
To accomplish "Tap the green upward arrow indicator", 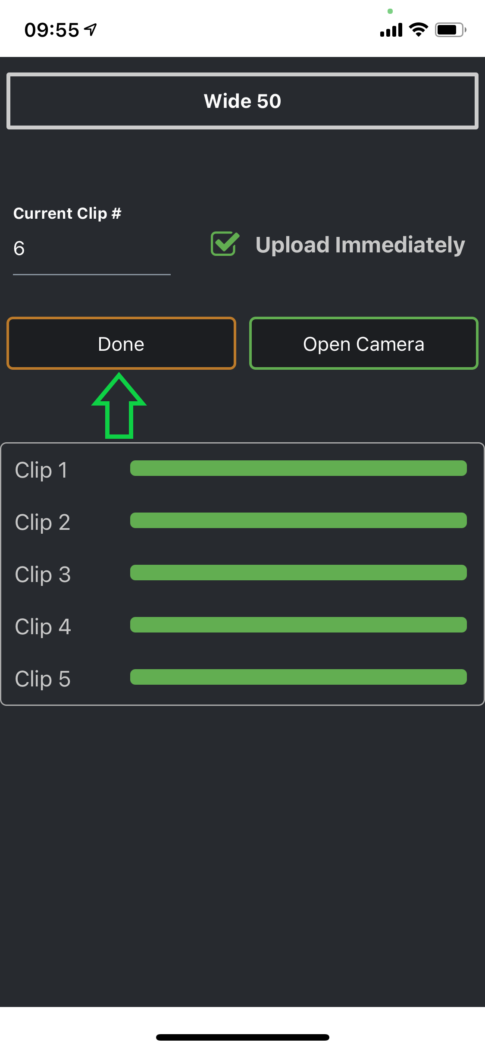I will tap(119, 408).
